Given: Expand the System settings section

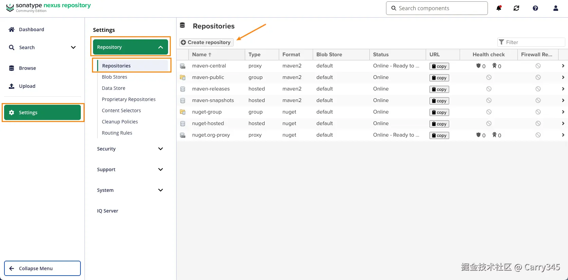Looking at the screenshot, I should click(161, 190).
